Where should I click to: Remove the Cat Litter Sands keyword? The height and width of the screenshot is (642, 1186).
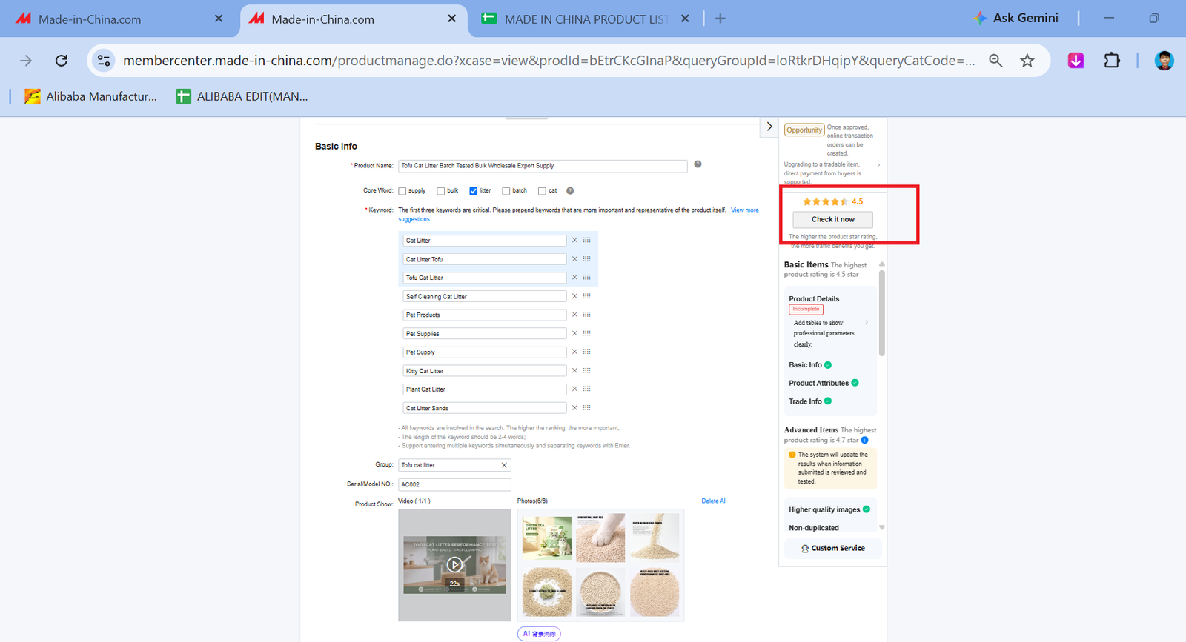point(574,408)
